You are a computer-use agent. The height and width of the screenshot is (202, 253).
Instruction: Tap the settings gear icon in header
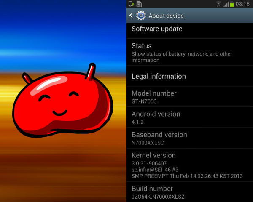[x=140, y=16]
